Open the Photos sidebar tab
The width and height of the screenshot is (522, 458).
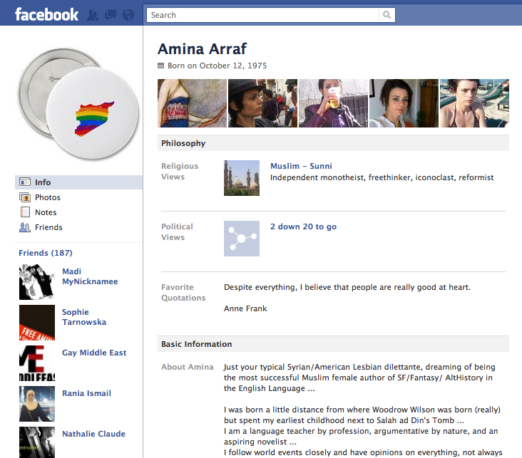(47, 197)
